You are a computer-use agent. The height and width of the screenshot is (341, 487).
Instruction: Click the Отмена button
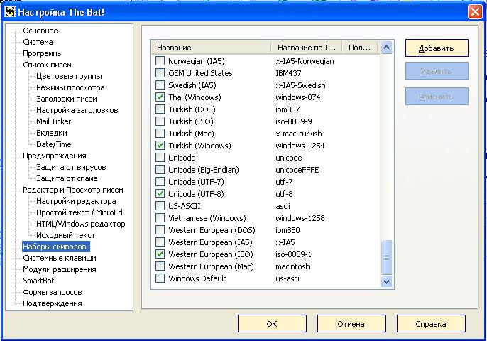tap(351, 324)
